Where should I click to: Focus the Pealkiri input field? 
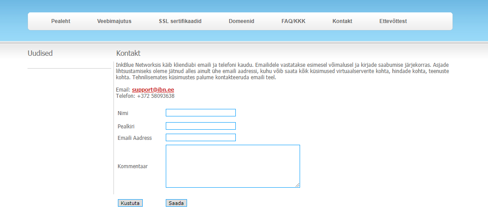[x=201, y=126]
